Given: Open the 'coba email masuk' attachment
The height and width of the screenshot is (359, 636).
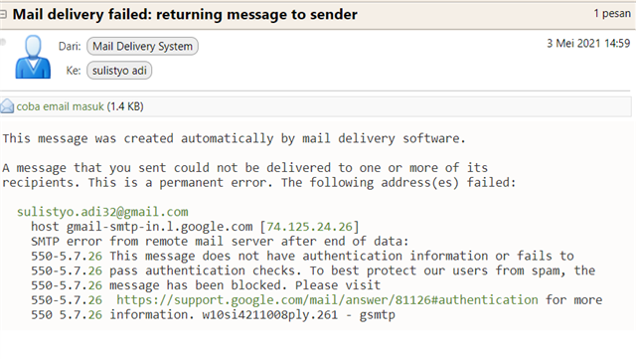Looking at the screenshot, I should (60, 106).
